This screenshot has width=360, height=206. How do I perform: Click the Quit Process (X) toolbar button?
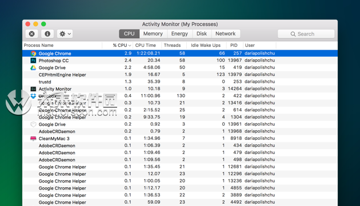click(x=31, y=34)
